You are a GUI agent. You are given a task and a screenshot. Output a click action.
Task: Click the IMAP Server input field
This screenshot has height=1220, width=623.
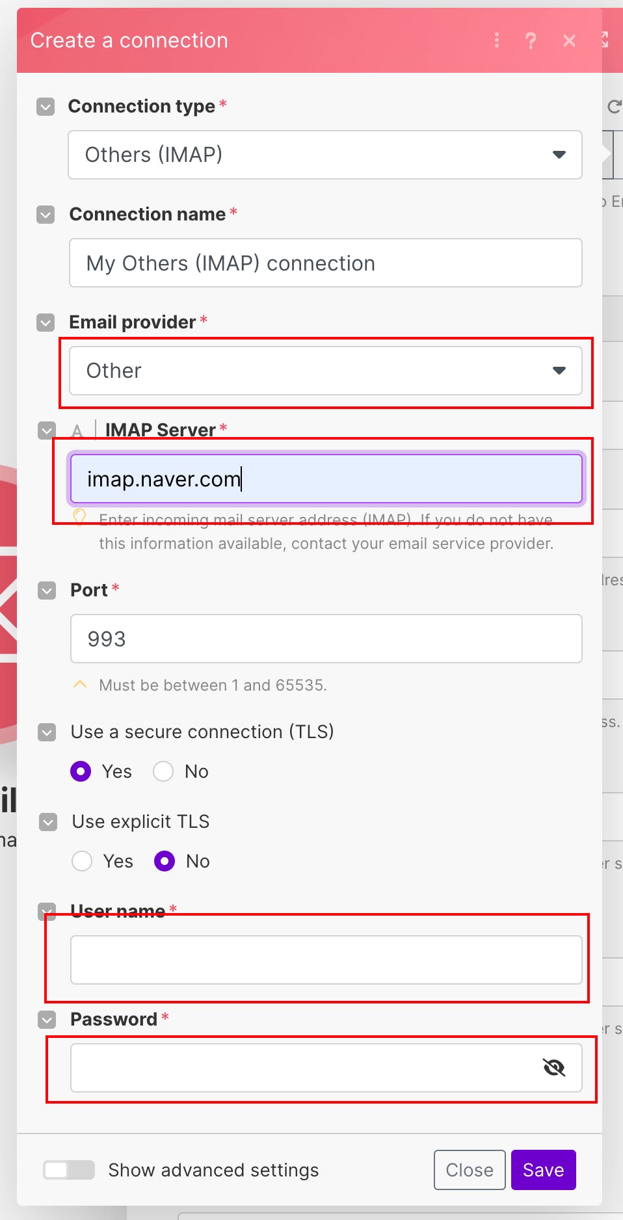pos(326,479)
